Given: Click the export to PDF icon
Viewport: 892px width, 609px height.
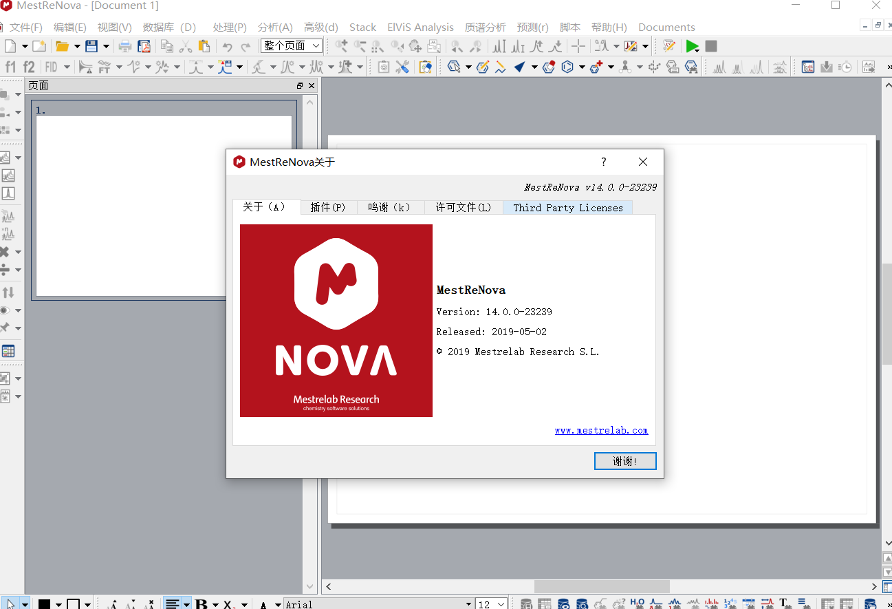Looking at the screenshot, I should [144, 46].
